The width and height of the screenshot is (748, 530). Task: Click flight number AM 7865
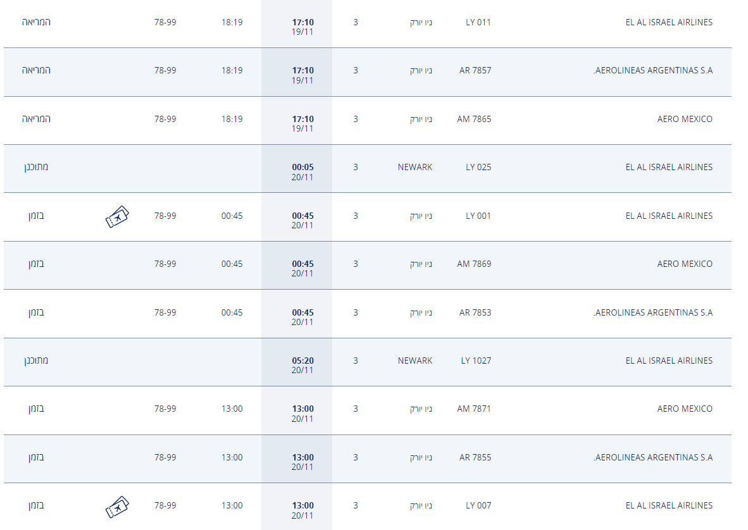(474, 119)
